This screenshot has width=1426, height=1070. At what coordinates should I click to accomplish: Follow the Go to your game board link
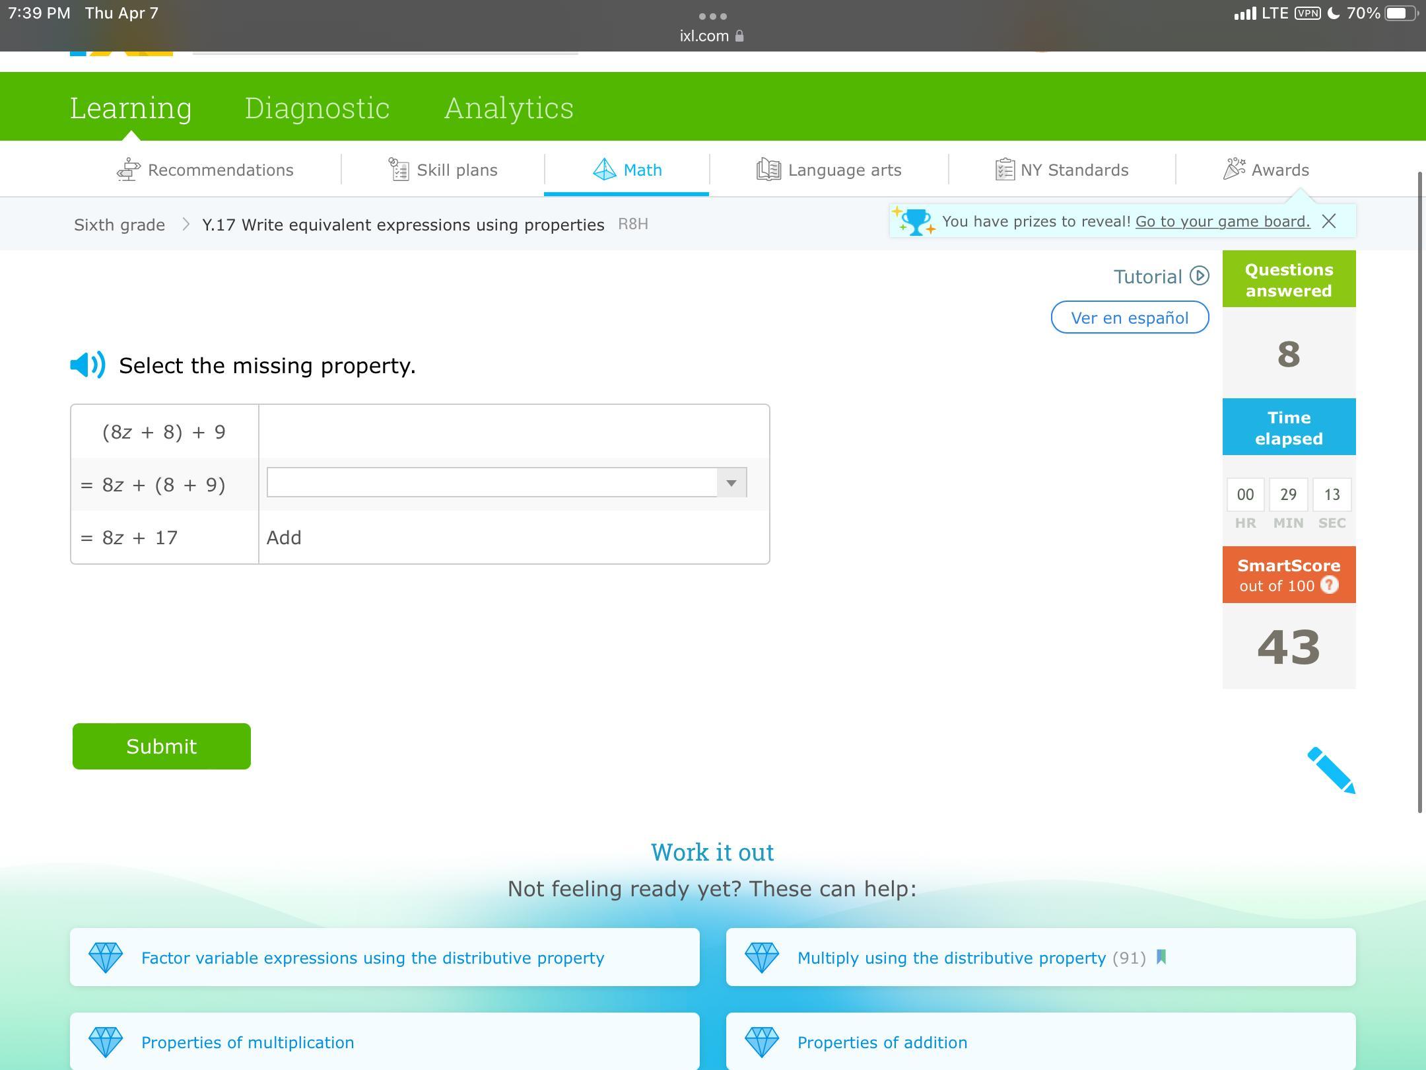click(x=1222, y=221)
